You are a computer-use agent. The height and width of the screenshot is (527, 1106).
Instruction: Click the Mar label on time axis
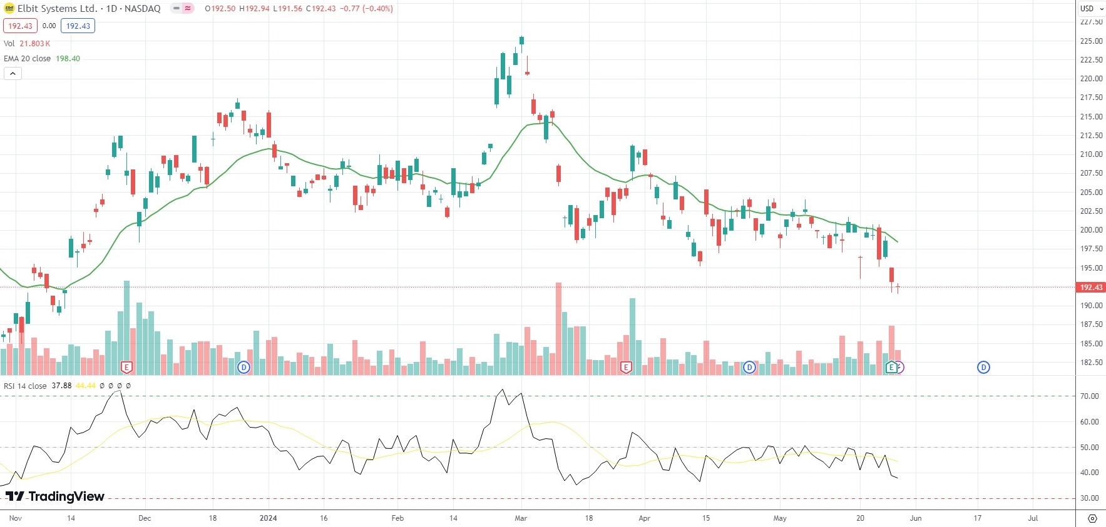pyautogui.click(x=521, y=518)
